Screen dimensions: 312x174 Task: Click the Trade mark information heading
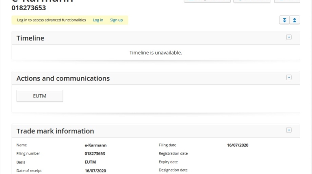pos(55,131)
